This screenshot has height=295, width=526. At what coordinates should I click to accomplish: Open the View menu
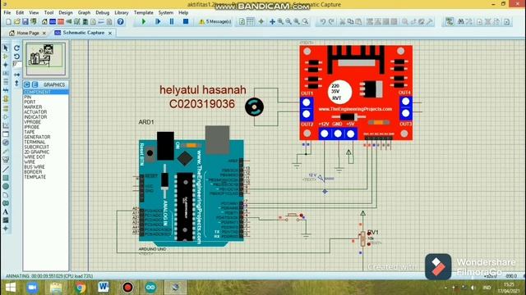(x=34, y=13)
